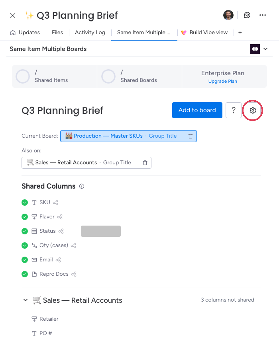Open the view dropdown chevron near app logo
Screen dimensions: 279x339
pos(265,49)
